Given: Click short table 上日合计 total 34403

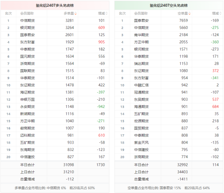Looking at the screenshot, I should (183, 172).
